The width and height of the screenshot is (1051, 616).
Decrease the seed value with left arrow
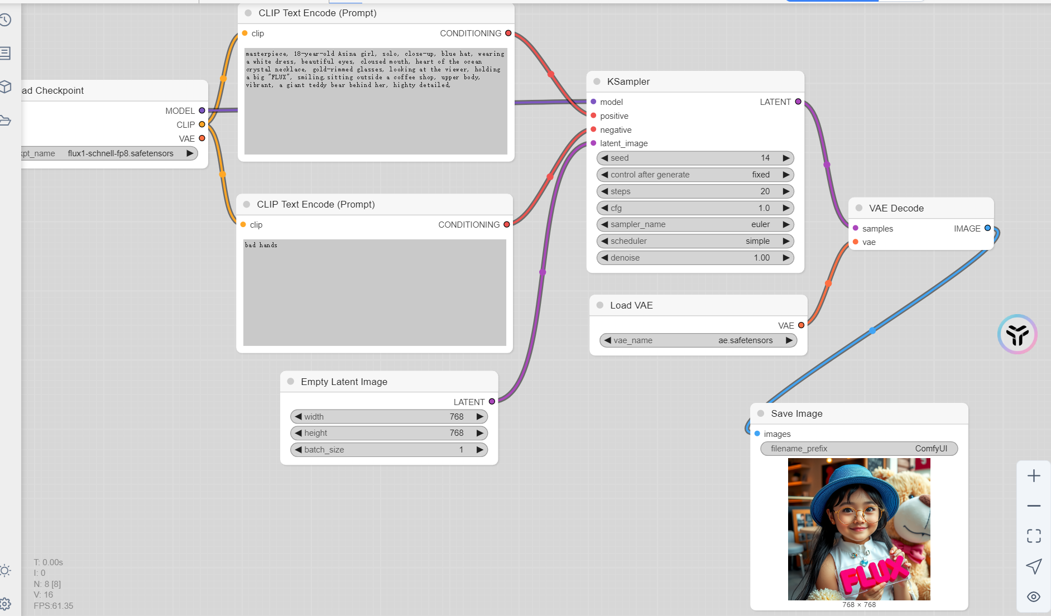coord(604,158)
